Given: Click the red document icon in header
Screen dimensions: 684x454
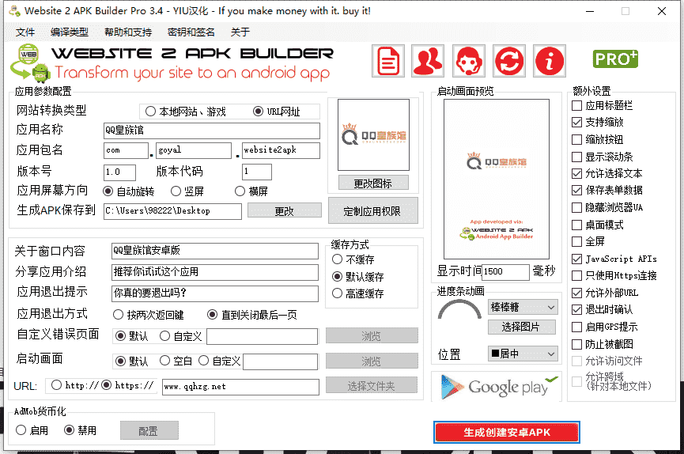Looking at the screenshot, I should (388, 61).
